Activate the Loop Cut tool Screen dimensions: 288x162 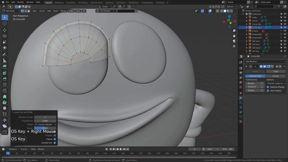[4, 85]
